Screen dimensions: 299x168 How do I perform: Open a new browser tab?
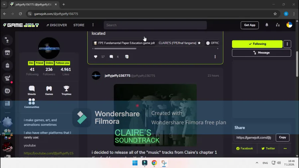(x=64, y=4)
